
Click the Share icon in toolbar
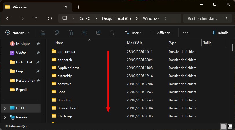pyautogui.click(x=98, y=32)
